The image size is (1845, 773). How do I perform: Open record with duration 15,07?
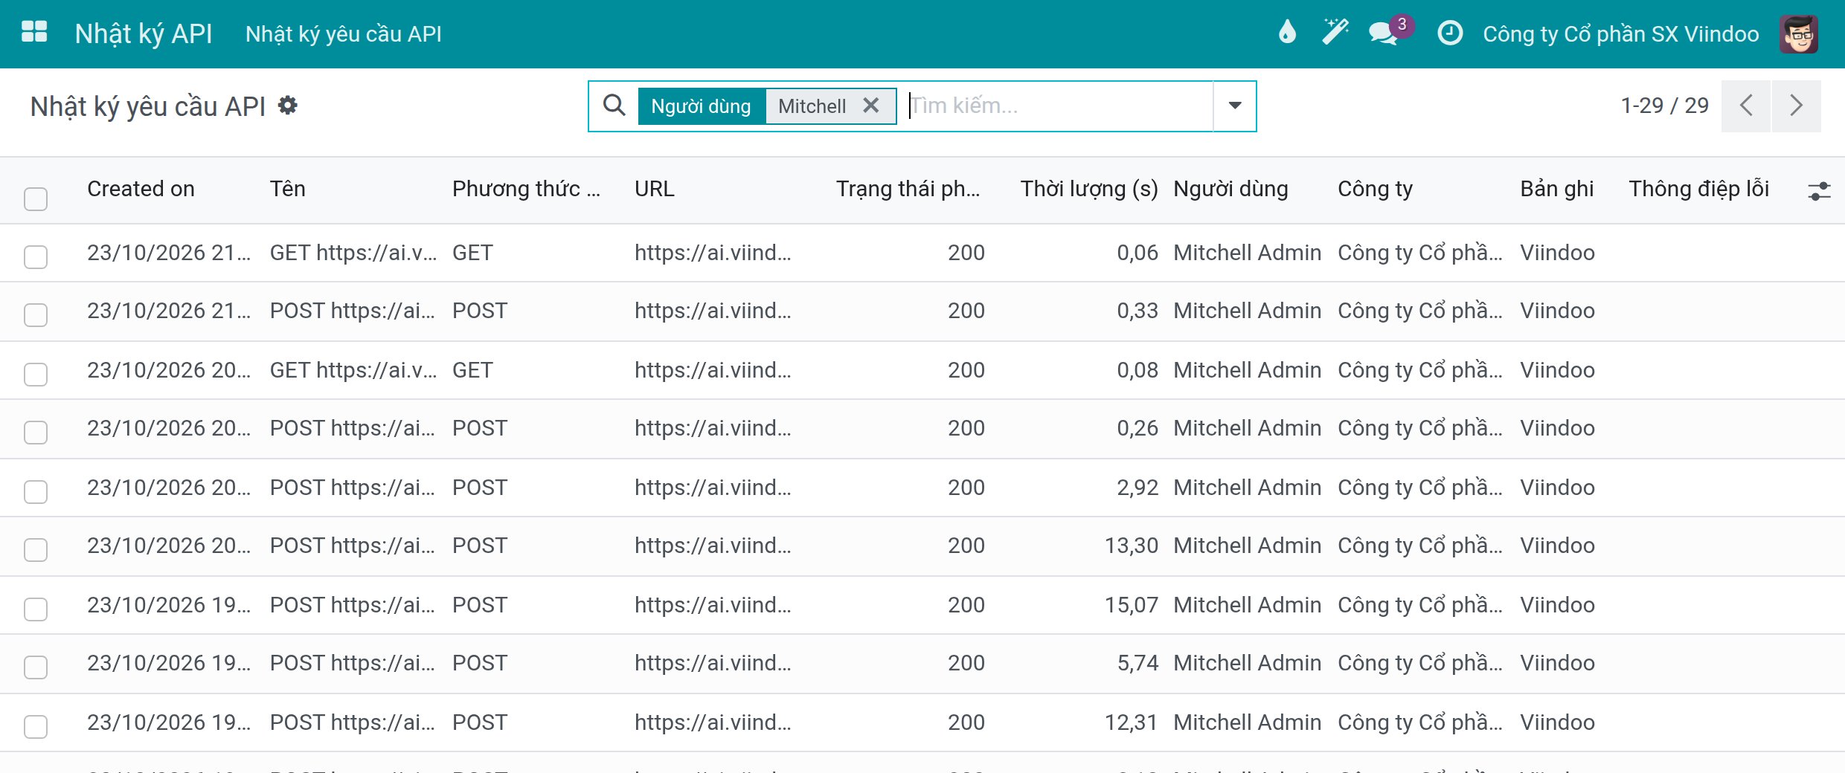922,605
